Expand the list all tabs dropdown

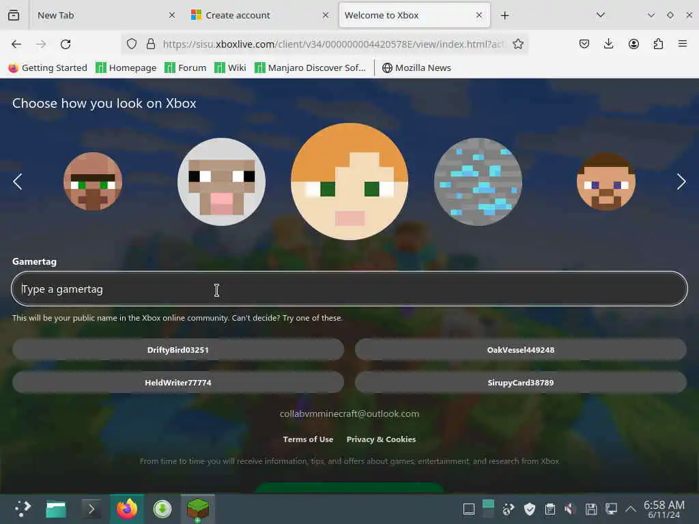pyautogui.click(x=601, y=15)
